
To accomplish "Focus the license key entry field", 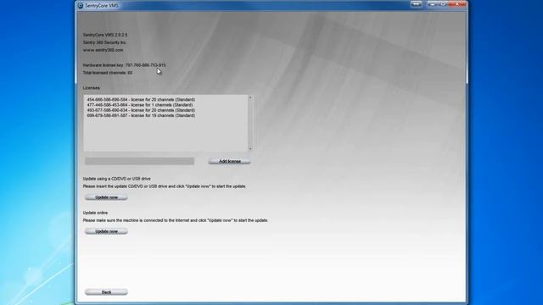I will pos(139,161).
